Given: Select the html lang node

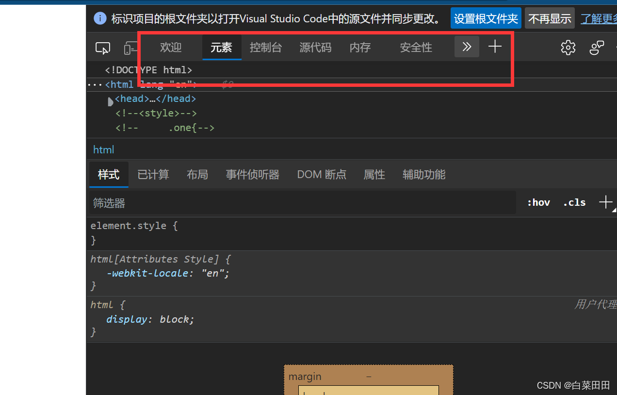Looking at the screenshot, I should tap(151, 84).
